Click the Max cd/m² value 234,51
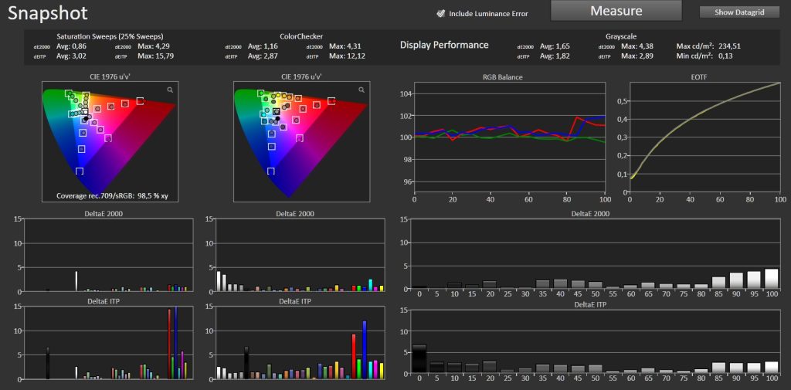The width and height of the screenshot is (791, 390). click(731, 46)
